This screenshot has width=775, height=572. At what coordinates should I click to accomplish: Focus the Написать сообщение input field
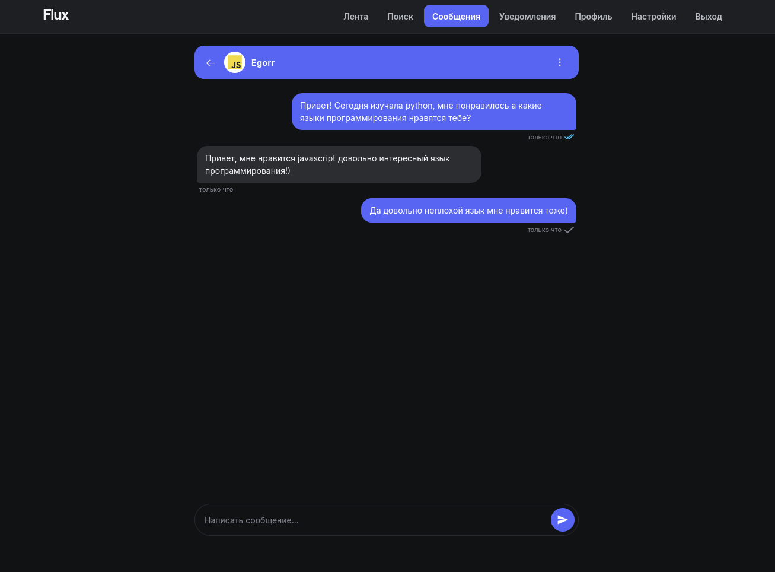point(374,520)
